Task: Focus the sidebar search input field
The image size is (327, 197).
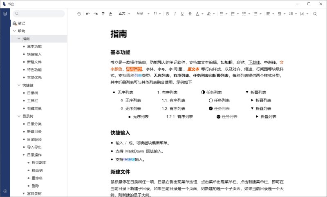Action: point(39,13)
